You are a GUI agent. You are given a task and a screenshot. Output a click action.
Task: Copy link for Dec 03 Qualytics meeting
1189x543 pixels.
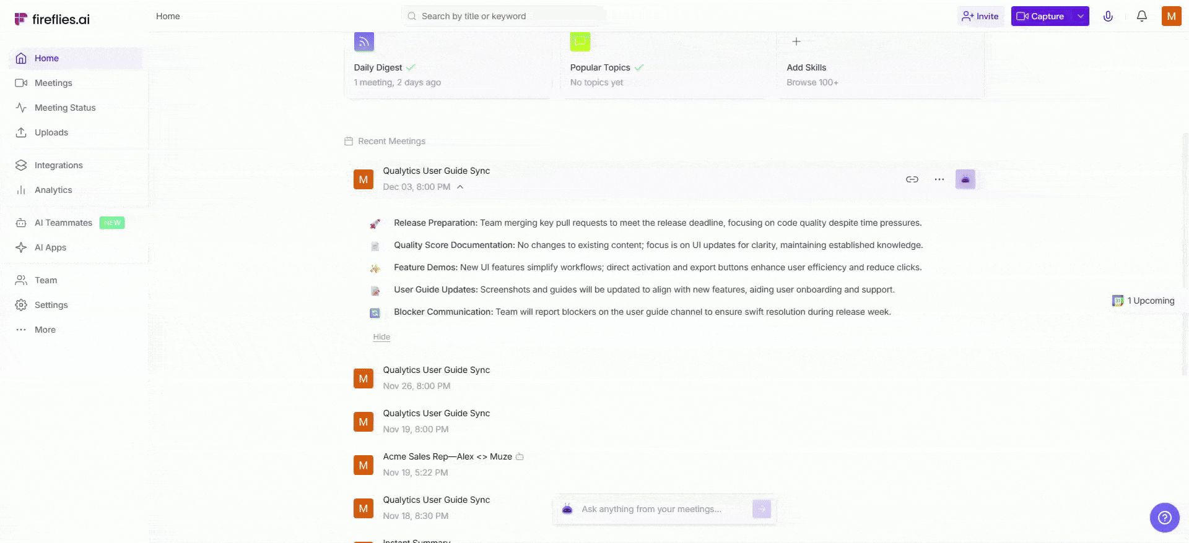pos(912,179)
